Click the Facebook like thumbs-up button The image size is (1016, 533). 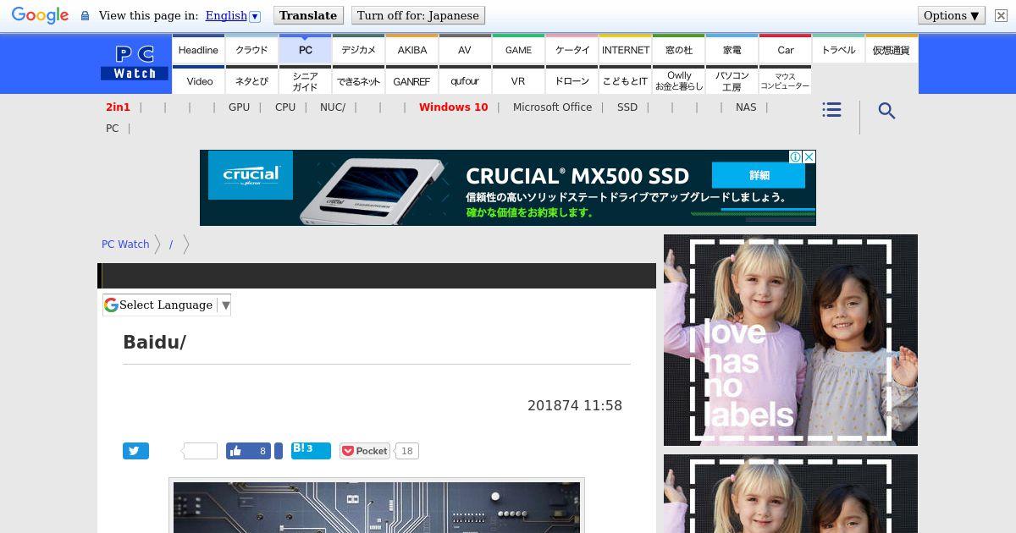pos(248,451)
